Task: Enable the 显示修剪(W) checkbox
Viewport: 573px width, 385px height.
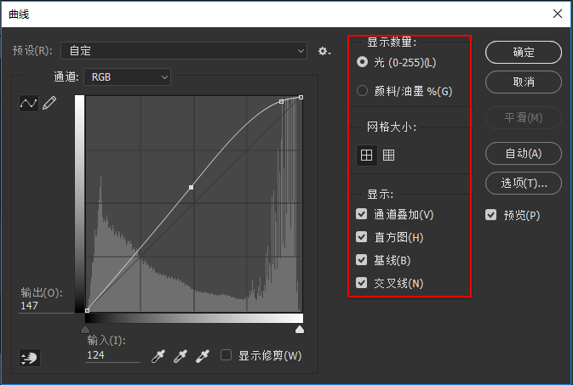Action: click(226, 355)
